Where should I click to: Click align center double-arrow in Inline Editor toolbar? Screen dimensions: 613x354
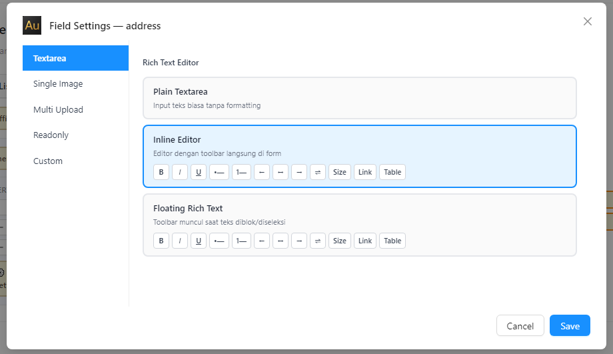281,172
